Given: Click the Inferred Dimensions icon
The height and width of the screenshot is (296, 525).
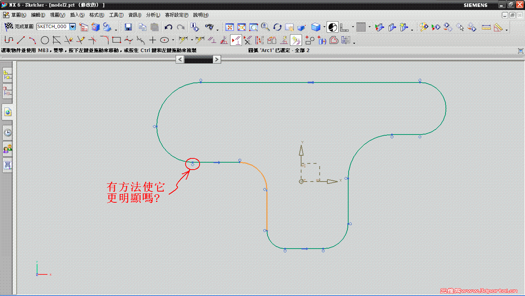Looking at the screenshot, I should (x=183, y=40).
